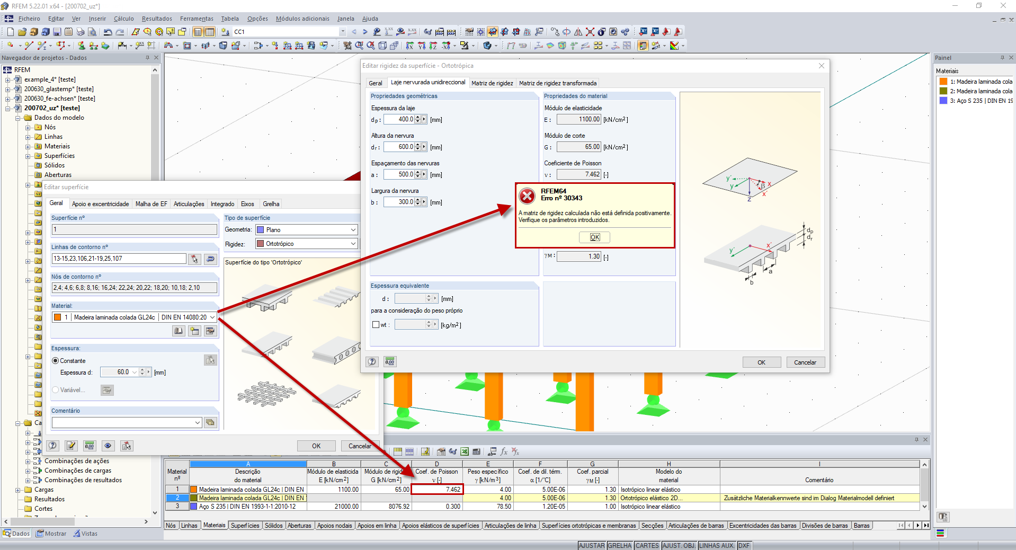Screen dimensions: 1016x550
Task: Select the Constante thickness radio button
Action: pyautogui.click(x=56, y=361)
